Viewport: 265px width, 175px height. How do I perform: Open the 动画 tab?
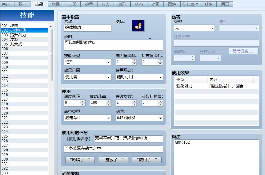click(155, 4)
